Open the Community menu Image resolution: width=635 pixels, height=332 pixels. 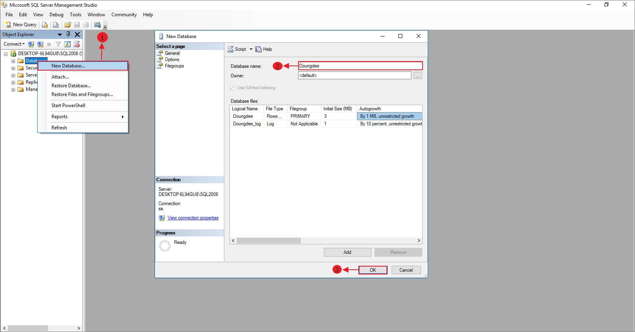pyautogui.click(x=124, y=15)
